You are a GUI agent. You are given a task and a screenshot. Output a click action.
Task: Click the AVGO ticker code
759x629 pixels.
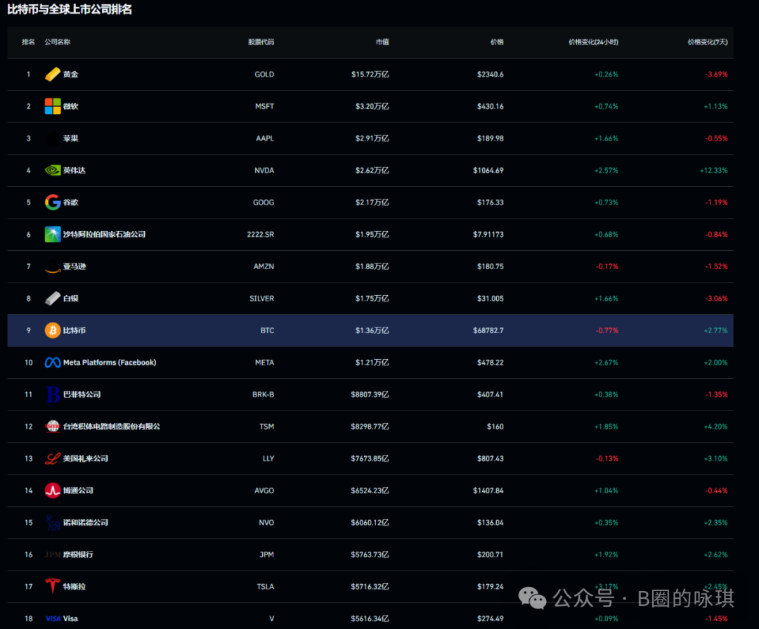(264, 491)
